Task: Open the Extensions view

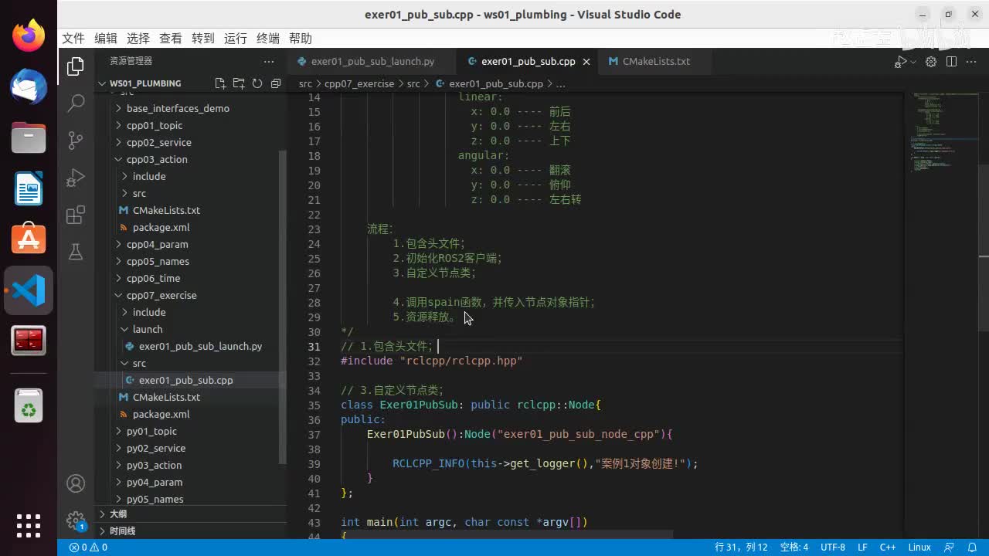Action: [x=76, y=215]
